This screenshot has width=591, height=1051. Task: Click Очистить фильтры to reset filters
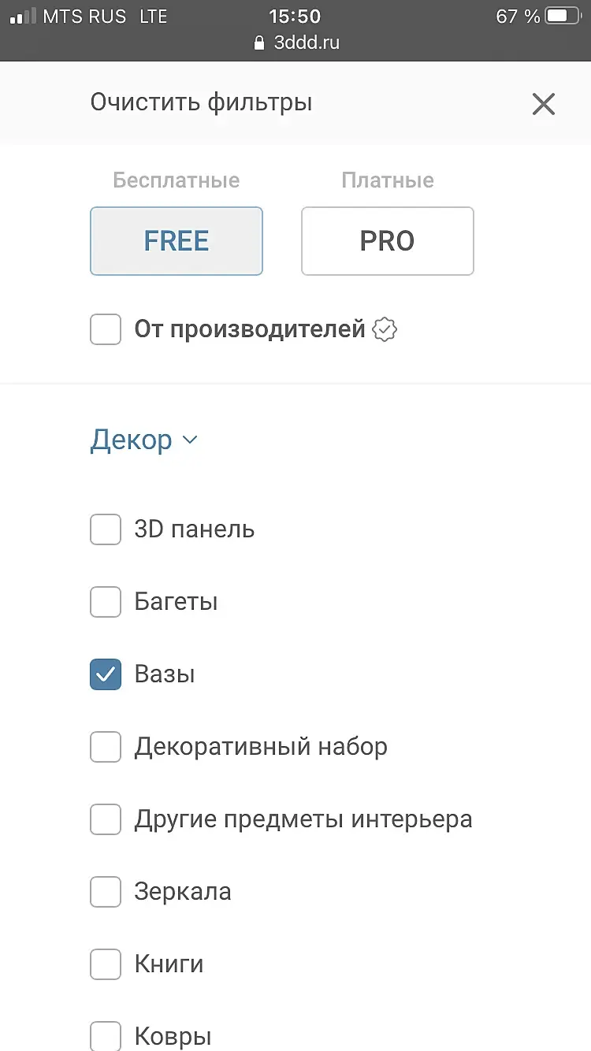(x=201, y=102)
